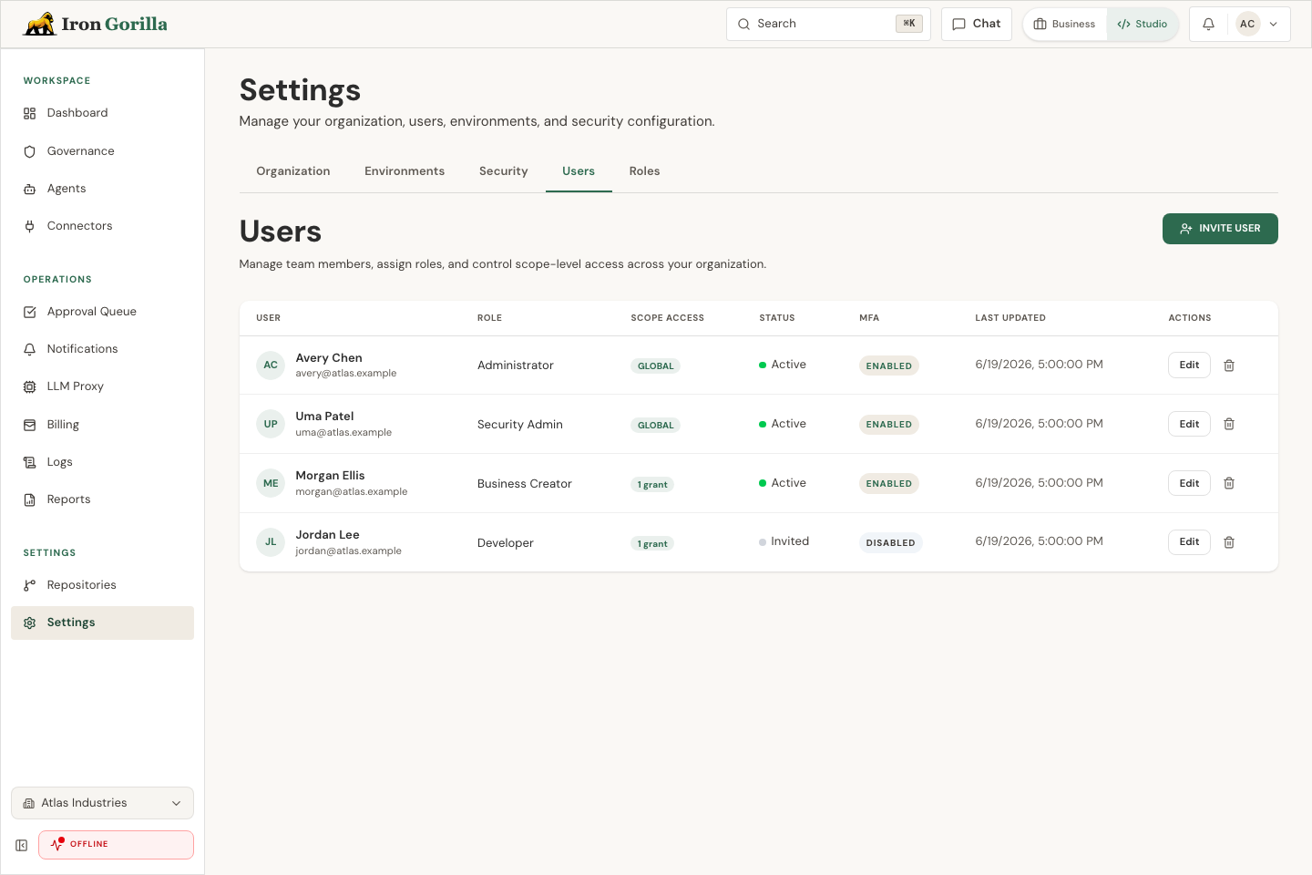Focus the Search field

(x=828, y=24)
